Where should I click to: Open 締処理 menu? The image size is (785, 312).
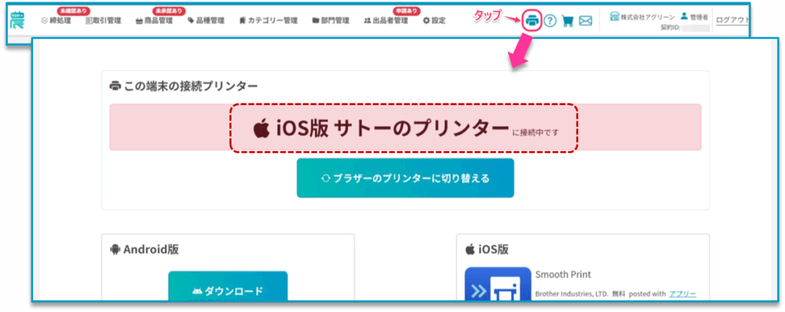coord(56,21)
